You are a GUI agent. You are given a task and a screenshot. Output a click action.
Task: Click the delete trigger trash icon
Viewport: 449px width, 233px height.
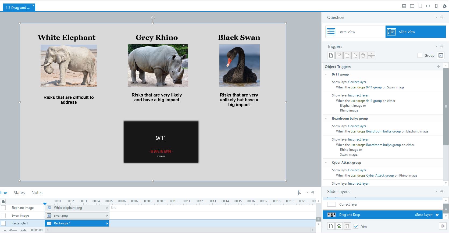tap(363, 55)
